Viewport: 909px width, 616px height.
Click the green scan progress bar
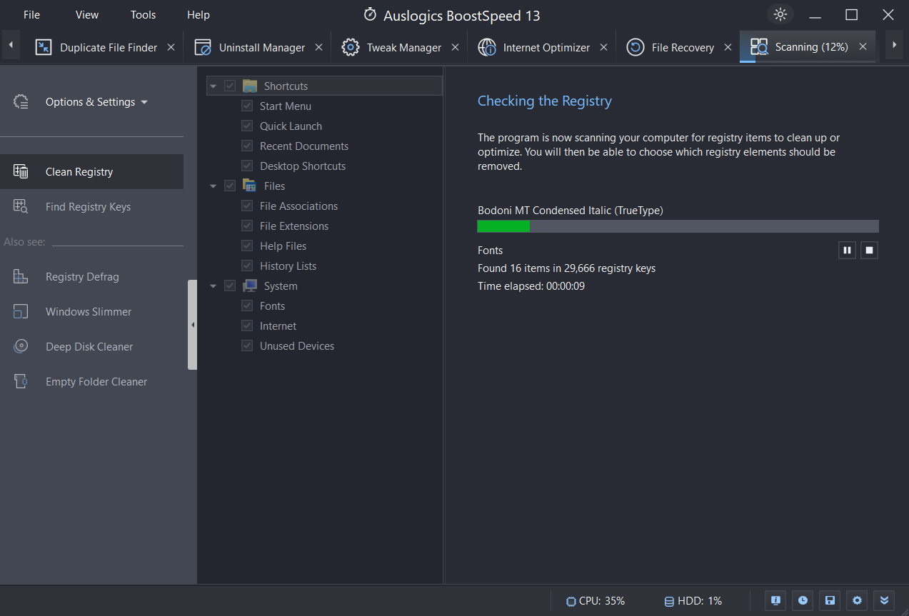pyautogui.click(x=678, y=226)
